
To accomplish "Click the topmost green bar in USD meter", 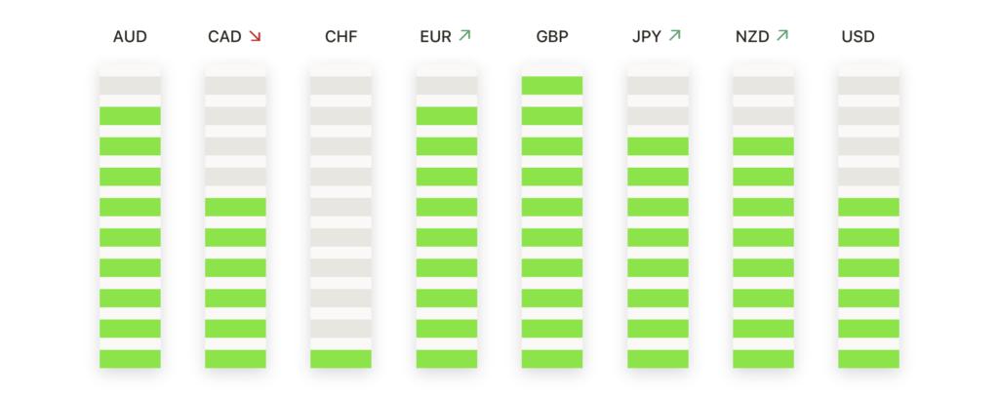I will pos(868,207).
